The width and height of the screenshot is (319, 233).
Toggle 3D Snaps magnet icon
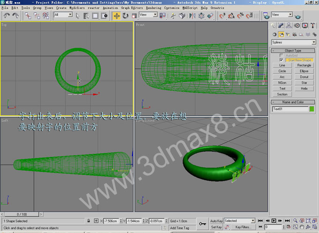coord(222,15)
